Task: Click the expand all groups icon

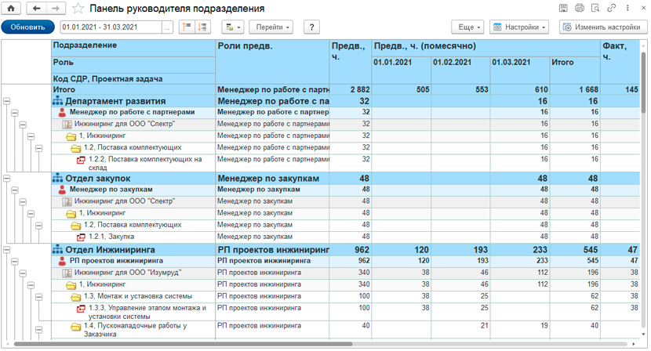Action: (x=203, y=27)
